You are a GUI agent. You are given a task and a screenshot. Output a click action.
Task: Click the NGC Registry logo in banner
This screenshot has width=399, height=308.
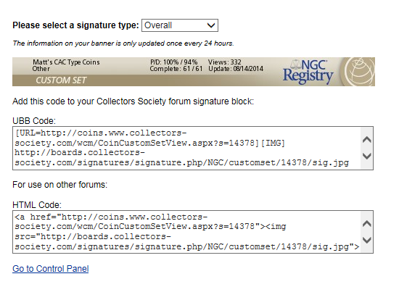click(308, 72)
